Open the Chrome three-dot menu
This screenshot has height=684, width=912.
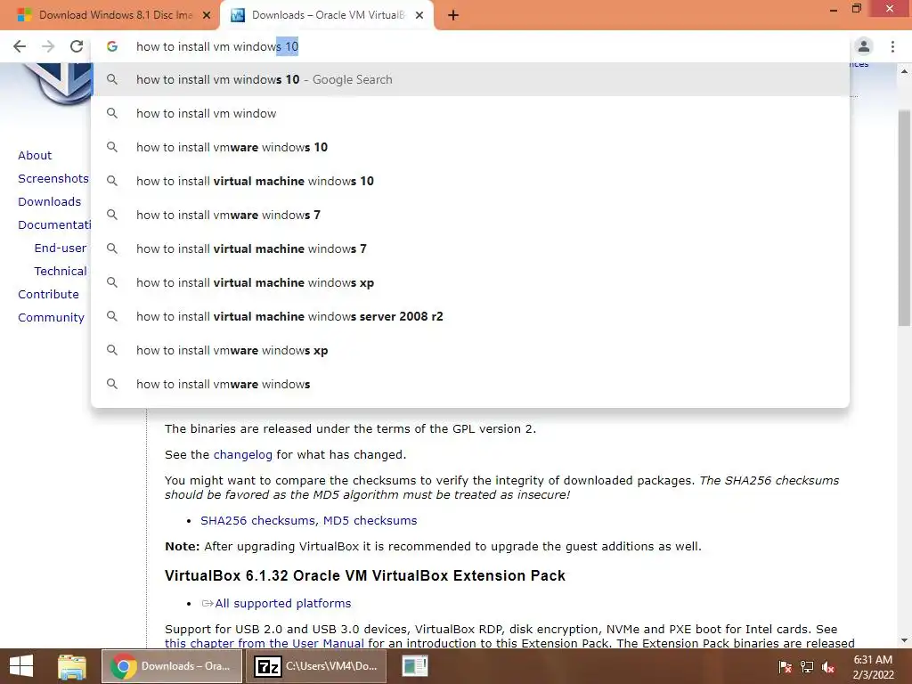[892, 46]
